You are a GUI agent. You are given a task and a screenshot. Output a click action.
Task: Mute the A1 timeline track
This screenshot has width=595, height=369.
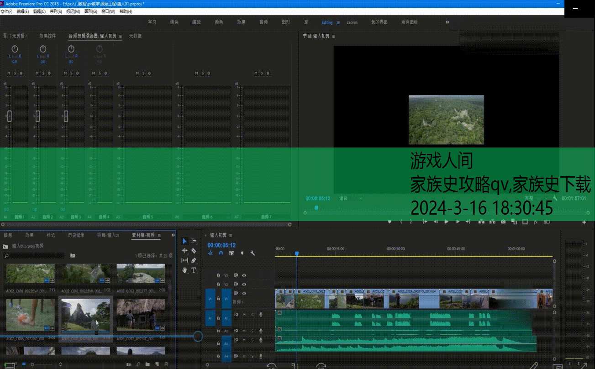pos(244,314)
